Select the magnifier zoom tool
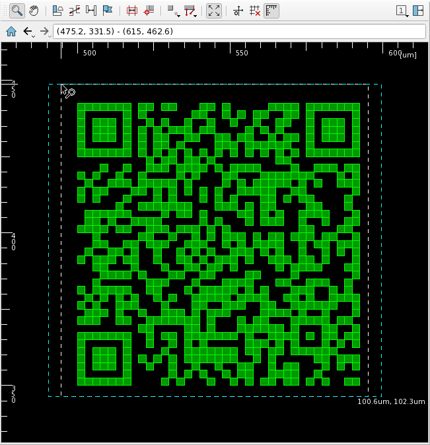This screenshot has height=445, width=430. [x=17, y=11]
